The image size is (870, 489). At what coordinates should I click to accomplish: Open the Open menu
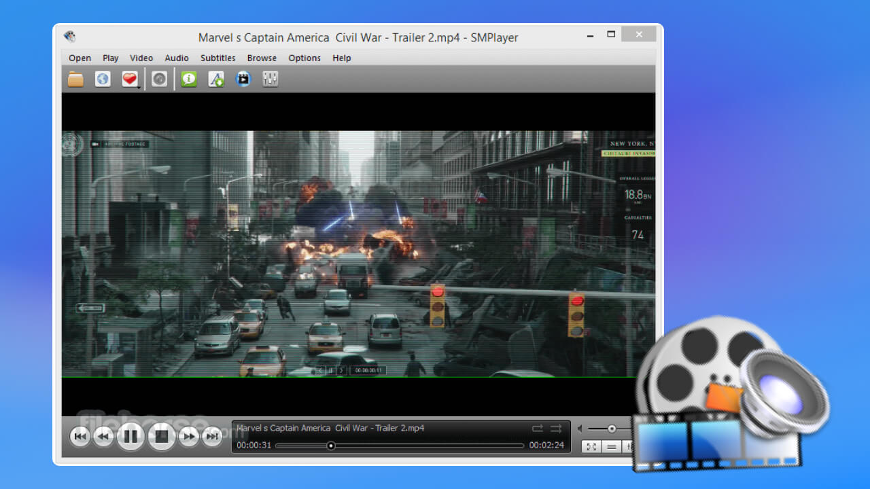click(x=80, y=58)
